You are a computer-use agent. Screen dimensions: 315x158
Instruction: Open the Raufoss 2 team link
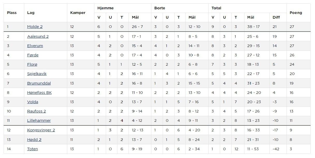point(36,111)
